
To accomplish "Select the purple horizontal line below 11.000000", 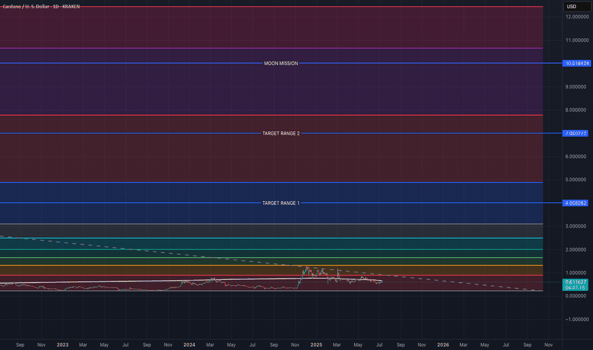I will [271, 48].
